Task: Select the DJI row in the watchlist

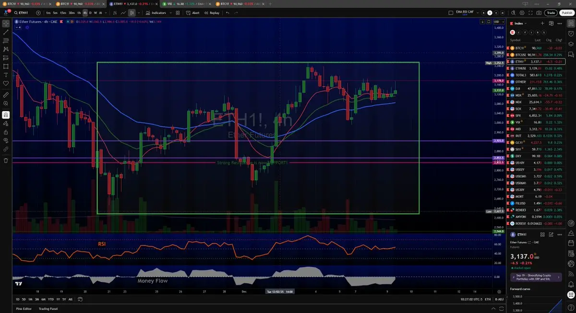Action: [x=537, y=89]
